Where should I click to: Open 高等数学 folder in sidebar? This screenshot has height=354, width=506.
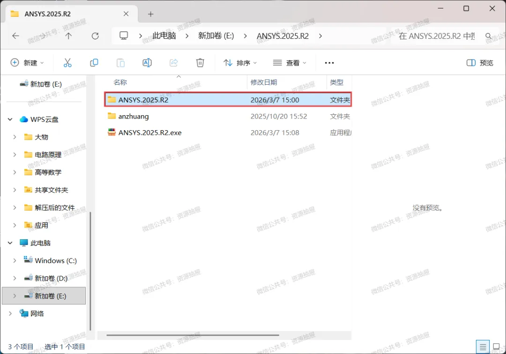pyautogui.click(x=43, y=172)
